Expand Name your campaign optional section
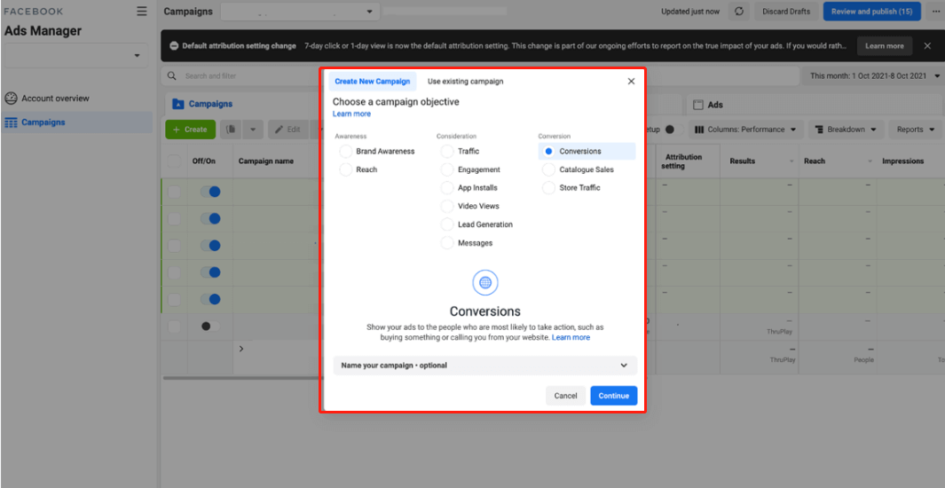945x488 pixels. pyautogui.click(x=485, y=365)
